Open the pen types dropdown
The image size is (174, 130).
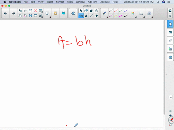tap(104, 13)
